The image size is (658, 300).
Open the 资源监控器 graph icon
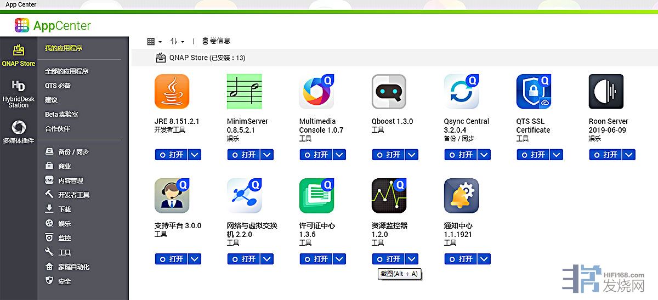[x=389, y=196]
